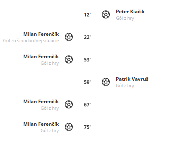Screen dimensions: 177x145
Task: Click the 75' timeline minute marker
Action: point(87,127)
